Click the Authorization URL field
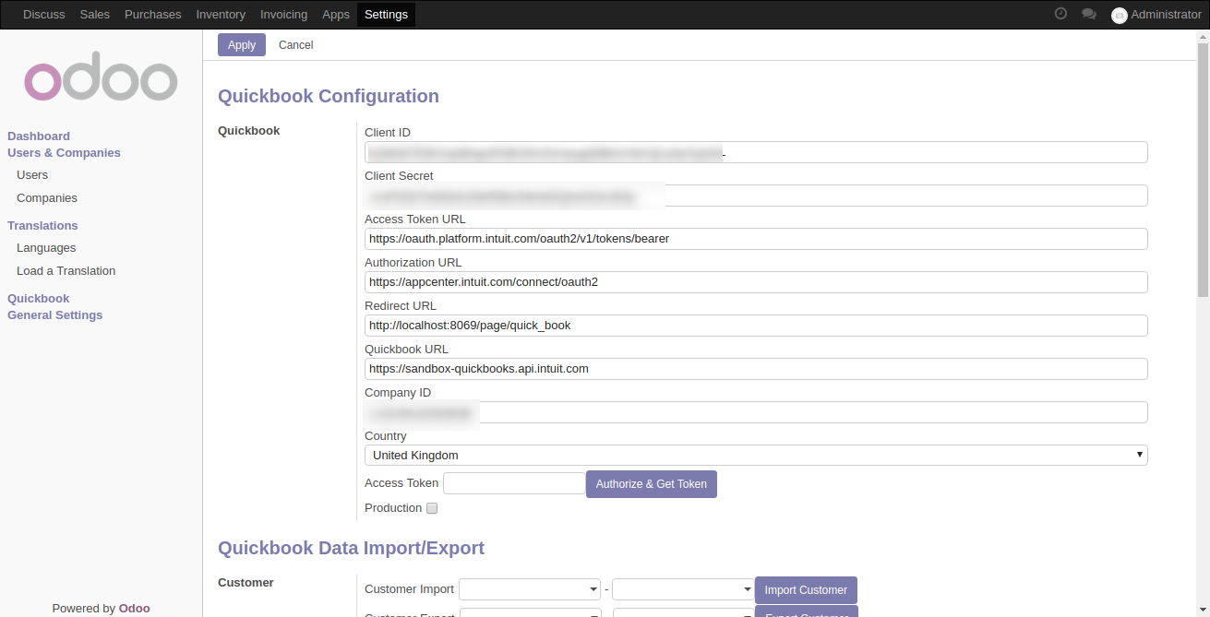Image resolution: width=1210 pixels, height=617 pixels. point(756,282)
